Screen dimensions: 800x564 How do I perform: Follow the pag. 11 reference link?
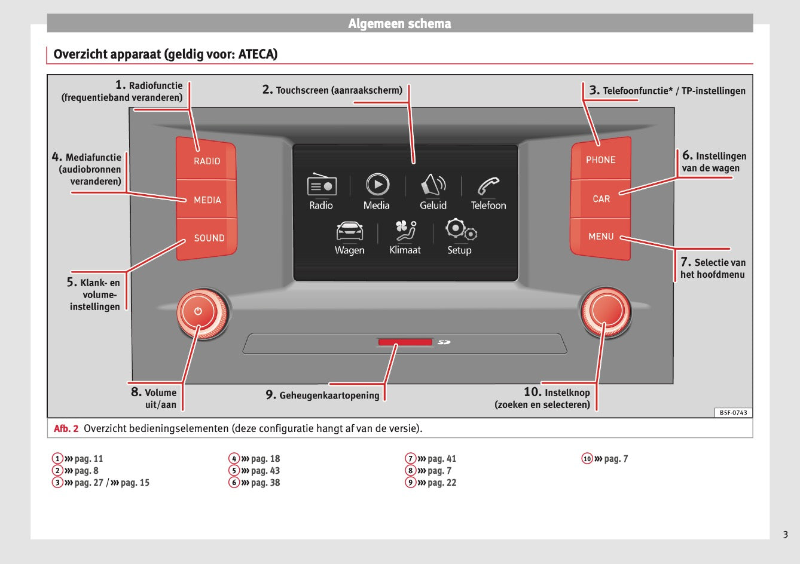pyautogui.click(x=88, y=459)
